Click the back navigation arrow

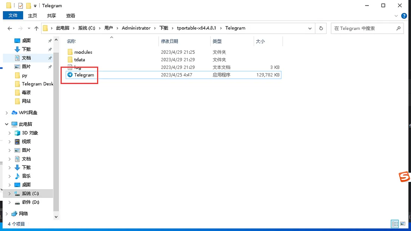(x=10, y=28)
